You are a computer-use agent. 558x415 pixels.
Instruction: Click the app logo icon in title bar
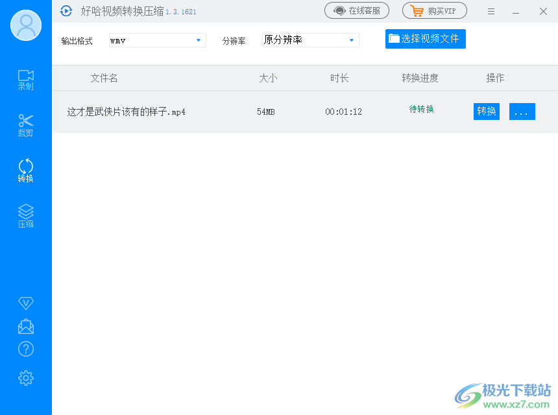(66, 11)
